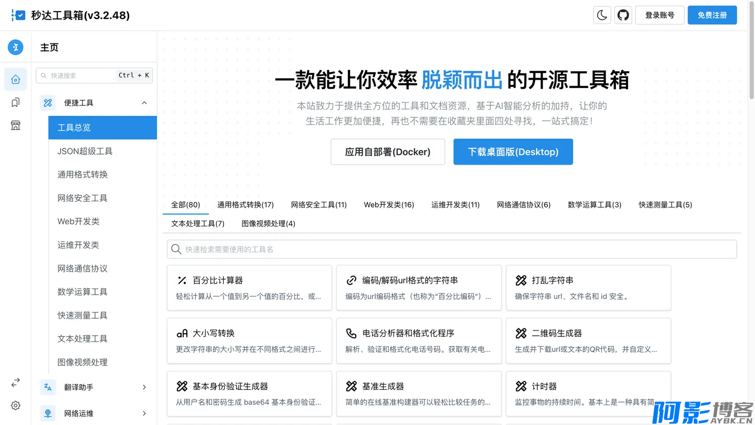Open the bookmarks icon in left rail

(16, 103)
